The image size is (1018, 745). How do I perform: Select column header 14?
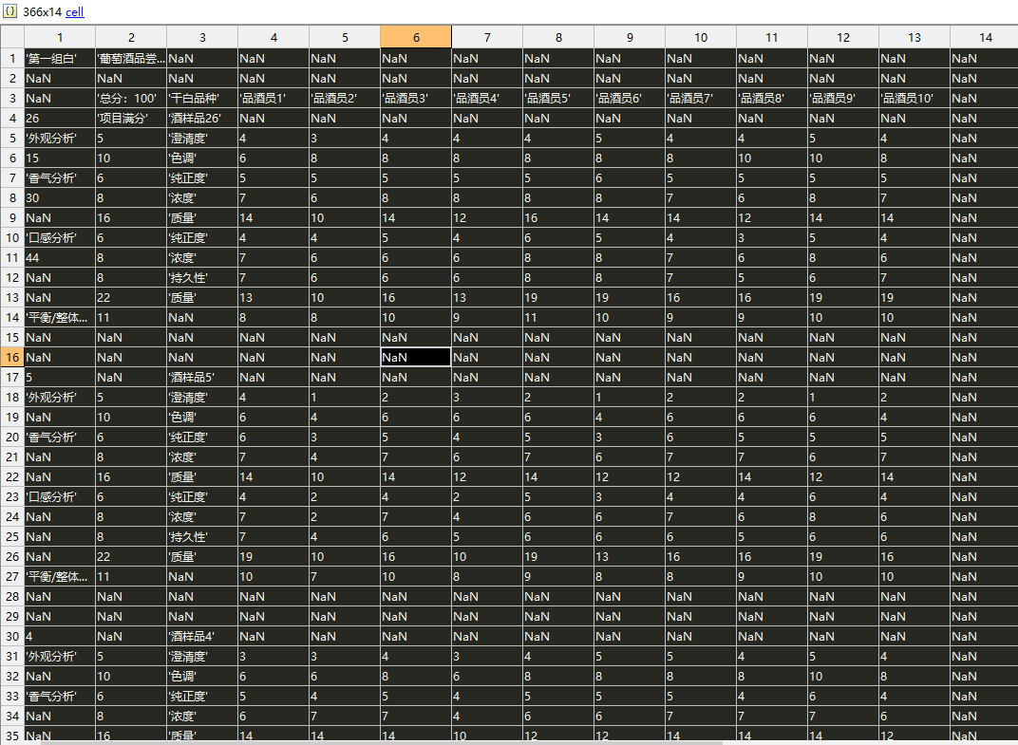[985, 37]
